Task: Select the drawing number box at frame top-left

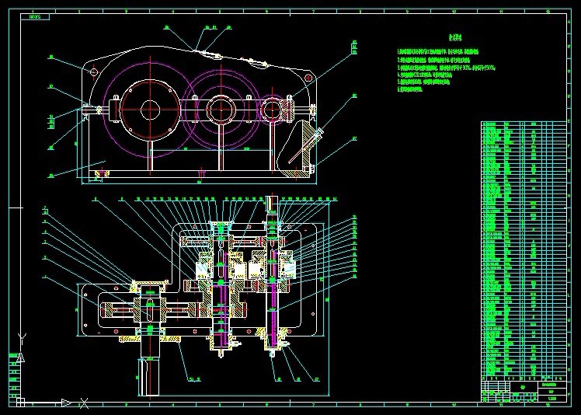Action: coord(34,16)
